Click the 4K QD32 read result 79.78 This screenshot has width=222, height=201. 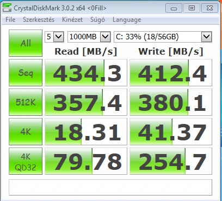coord(86,161)
